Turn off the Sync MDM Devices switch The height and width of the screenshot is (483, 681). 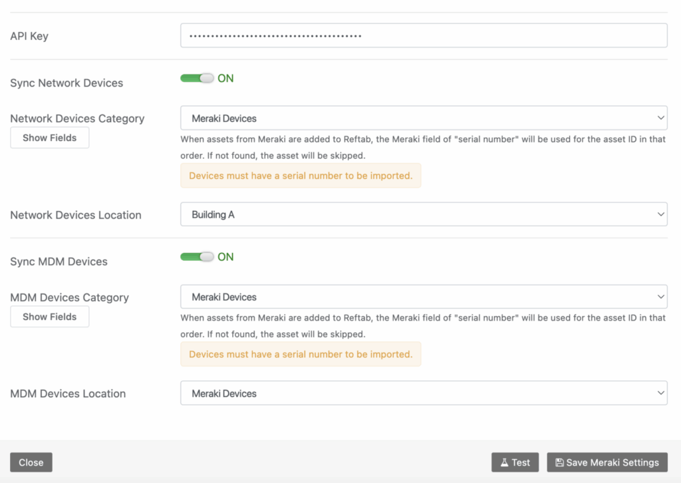tap(197, 257)
